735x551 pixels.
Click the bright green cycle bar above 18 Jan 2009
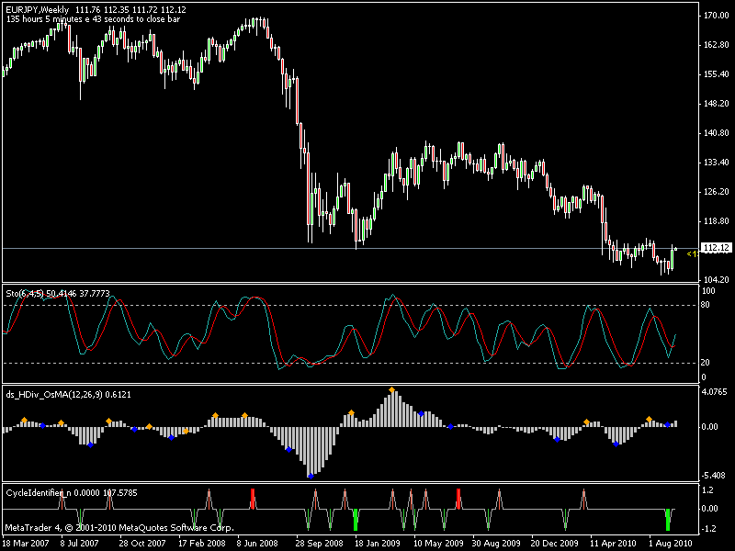tap(356, 520)
